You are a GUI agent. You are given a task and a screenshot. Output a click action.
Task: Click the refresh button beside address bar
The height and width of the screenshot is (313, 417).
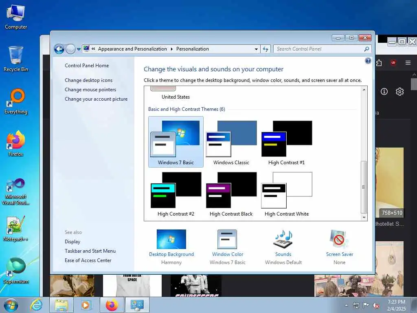coord(266,49)
